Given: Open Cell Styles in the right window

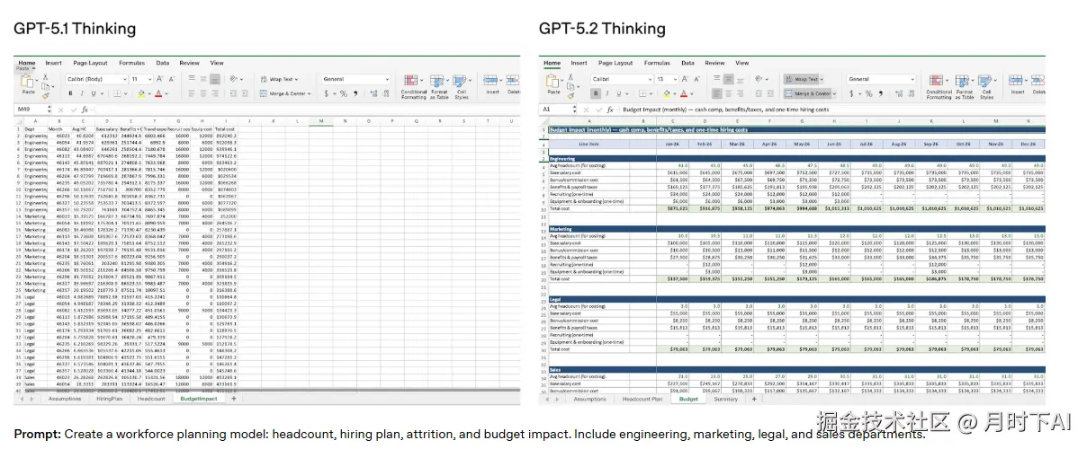Looking at the screenshot, I should [984, 80].
